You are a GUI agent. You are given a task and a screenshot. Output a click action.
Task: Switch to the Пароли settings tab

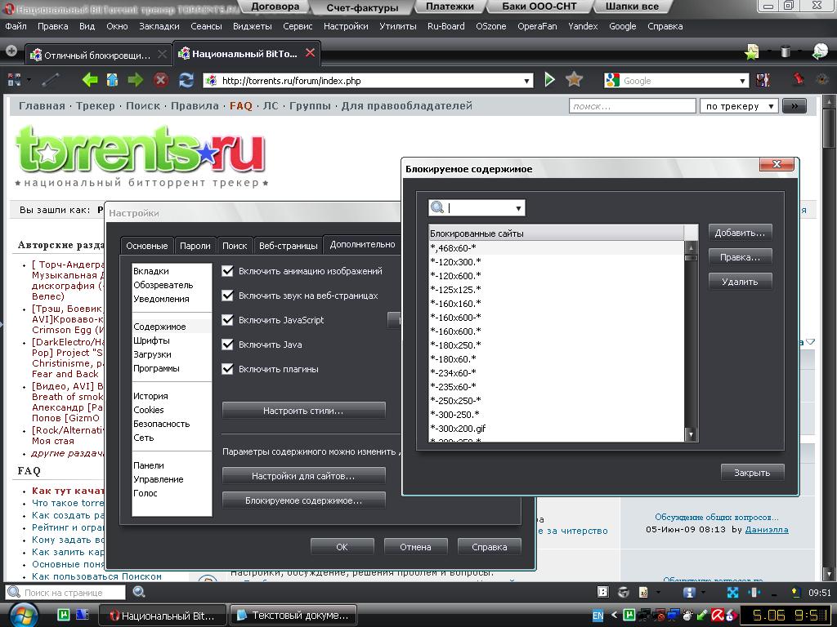pos(195,245)
